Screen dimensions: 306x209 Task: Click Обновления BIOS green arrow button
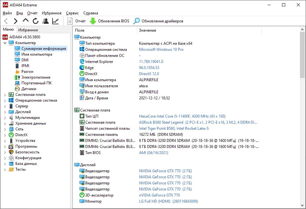pyautogui.click(x=110, y=21)
